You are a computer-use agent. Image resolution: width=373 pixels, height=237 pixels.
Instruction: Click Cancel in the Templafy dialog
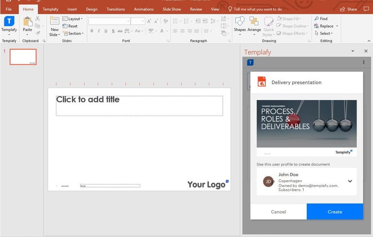coord(279,212)
